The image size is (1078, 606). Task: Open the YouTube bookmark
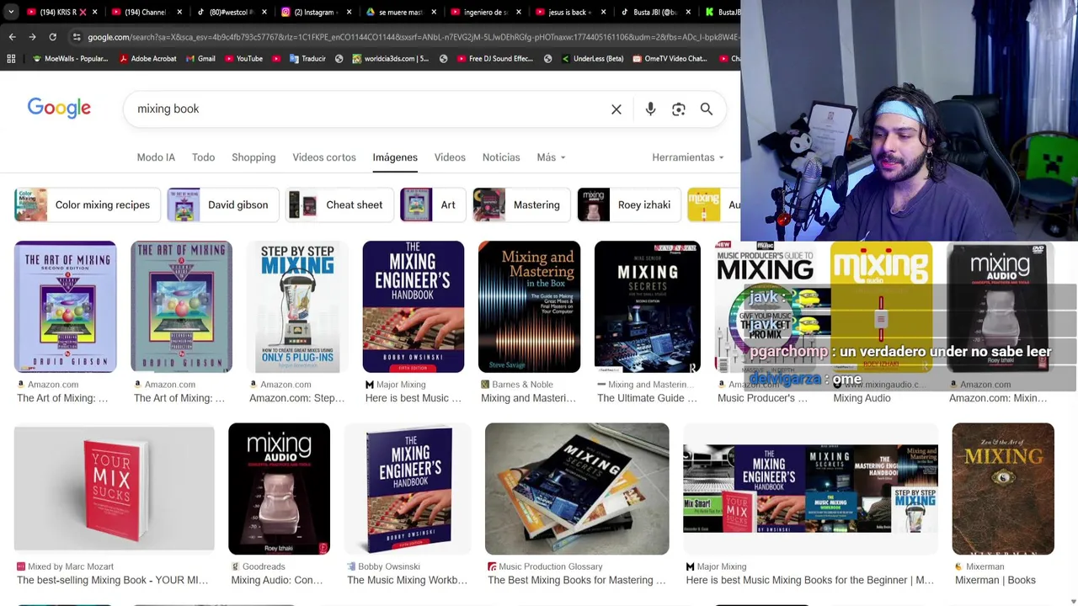tap(243, 59)
